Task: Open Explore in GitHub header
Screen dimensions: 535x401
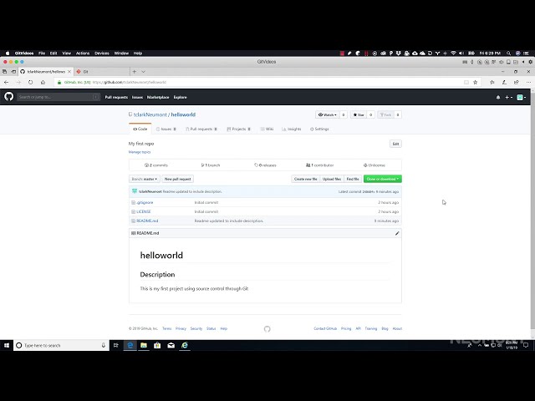Action: [181, 97]
